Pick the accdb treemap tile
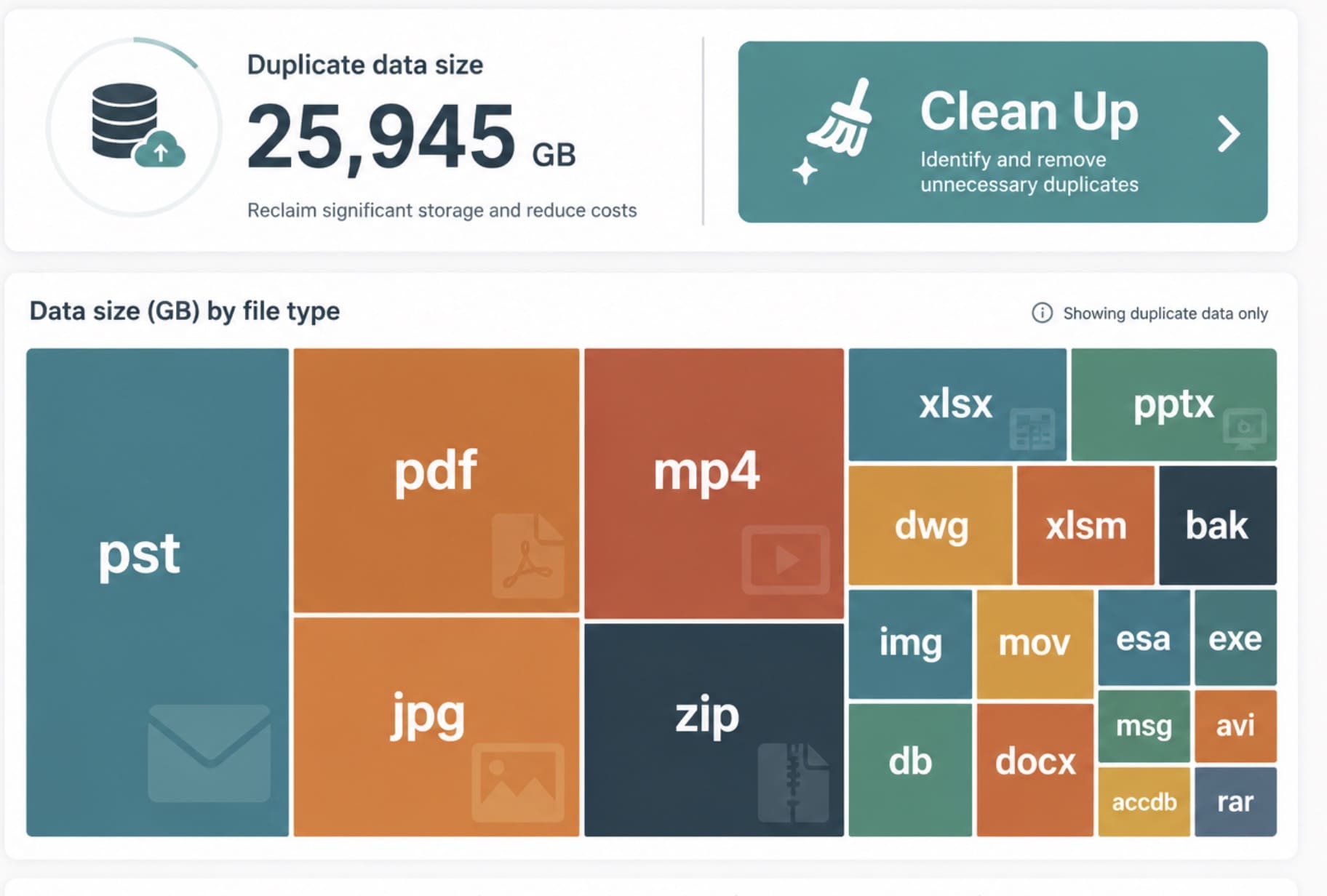Screen dimensions: 1327x896 coord(1144,801)
